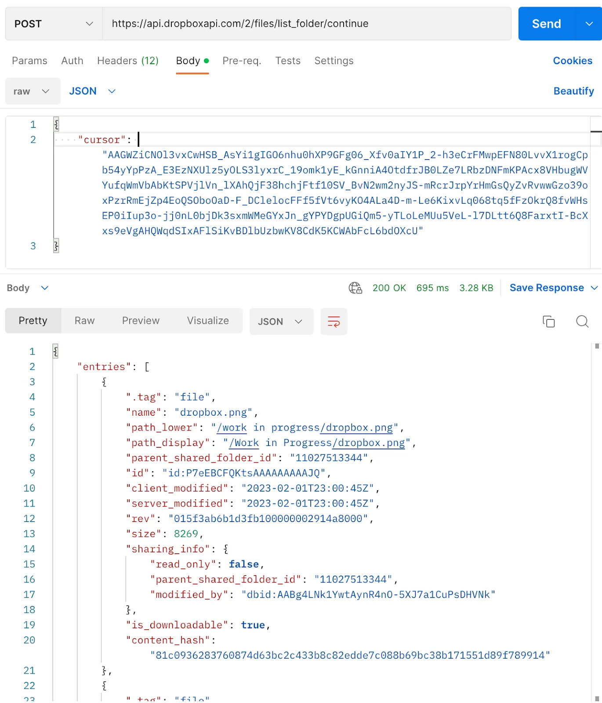The height and width of the screenshot is (703, 602).
Task: Expand the Save Response chevron
Action: (x=594, y=288)
